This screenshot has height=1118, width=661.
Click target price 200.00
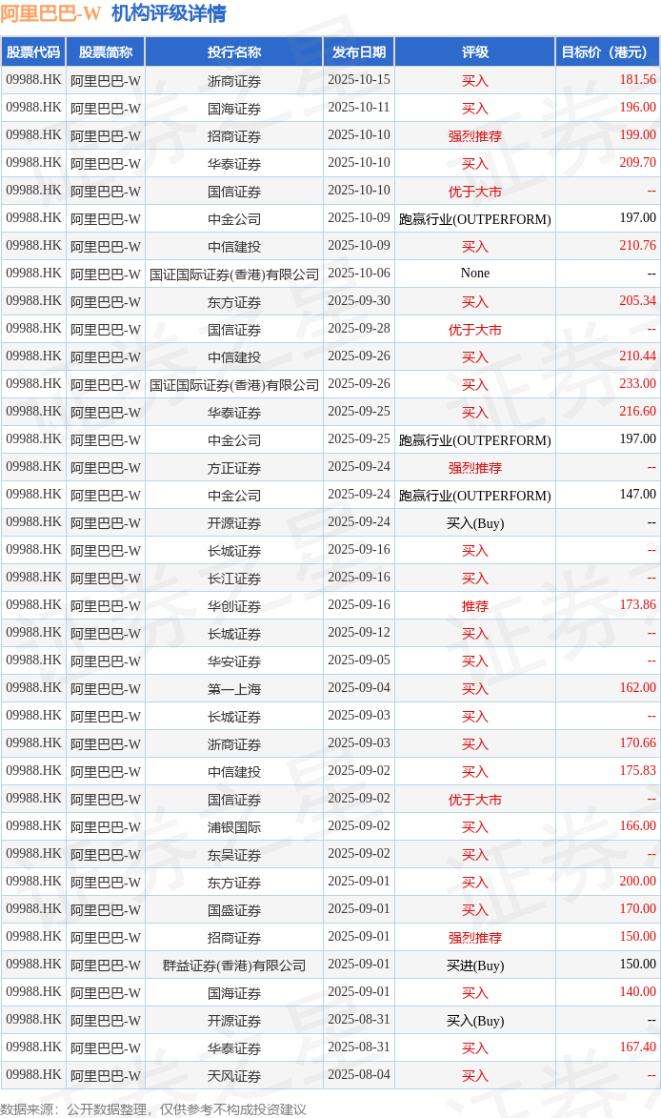(637, 882)
